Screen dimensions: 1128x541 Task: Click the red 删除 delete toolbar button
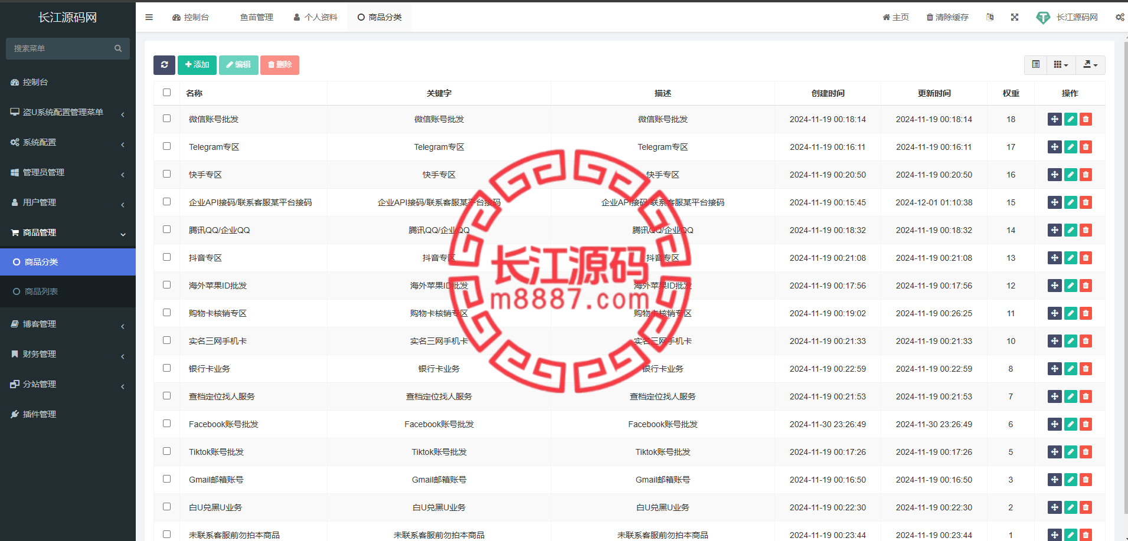[280, 65]
